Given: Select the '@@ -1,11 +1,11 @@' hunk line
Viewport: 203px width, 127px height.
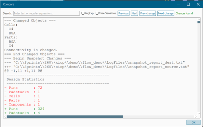Looking at the screenshot, I should click(x=23, y=71).
